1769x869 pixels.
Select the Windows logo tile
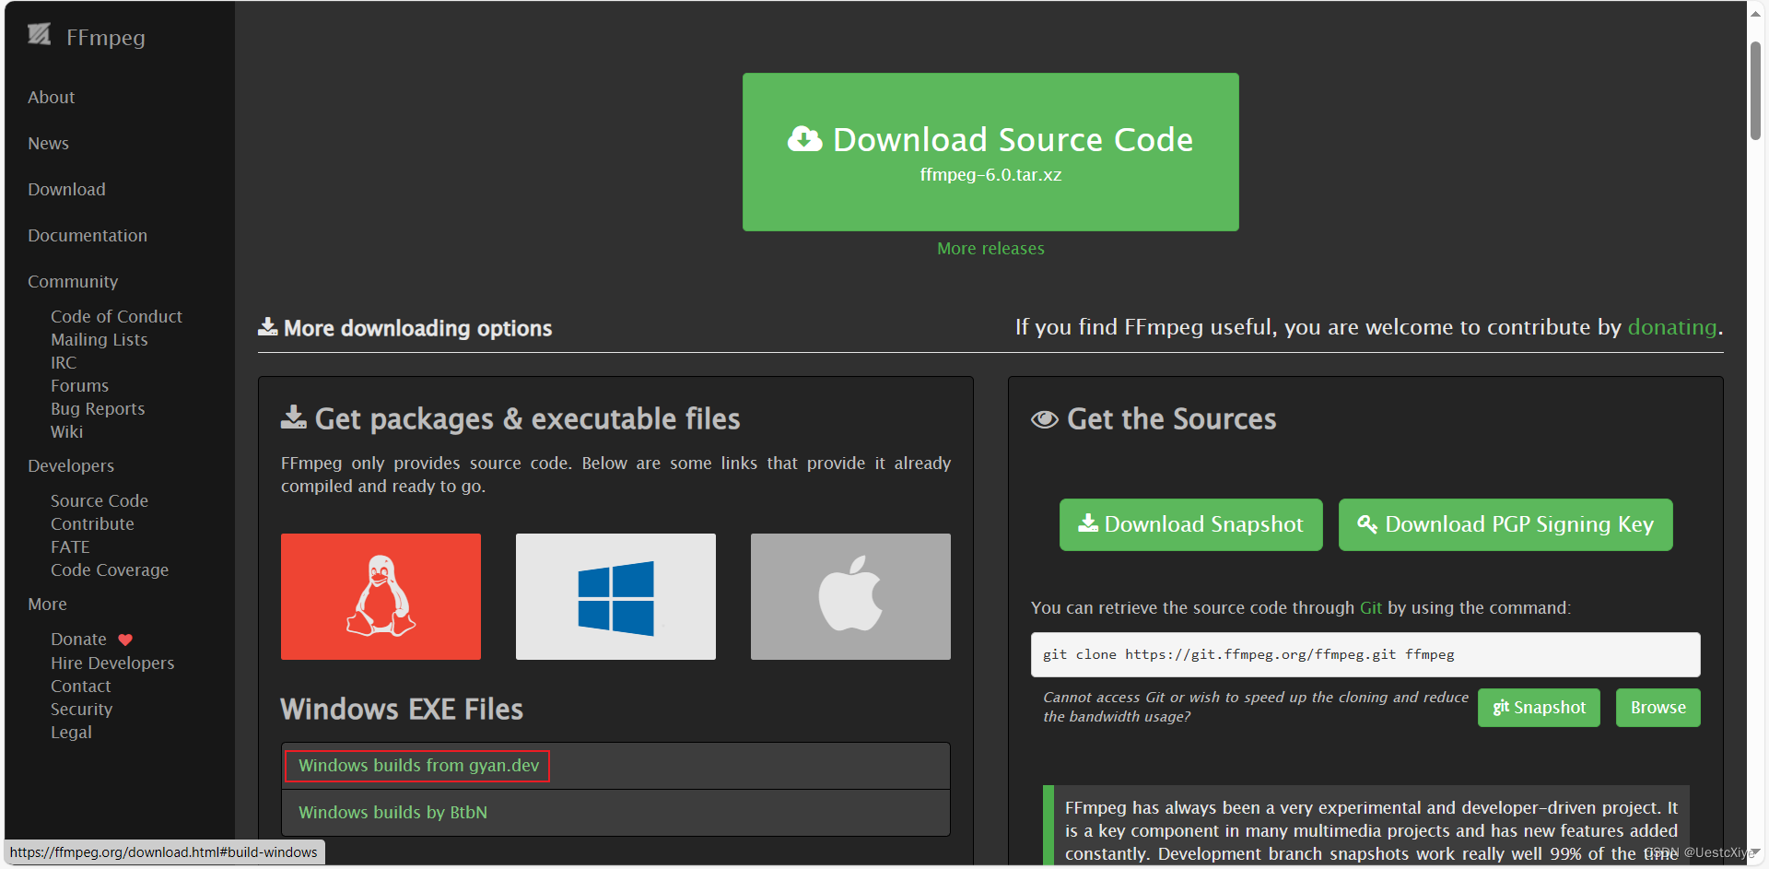point(615,596)
